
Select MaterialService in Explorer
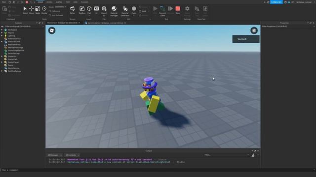[14, 38]
